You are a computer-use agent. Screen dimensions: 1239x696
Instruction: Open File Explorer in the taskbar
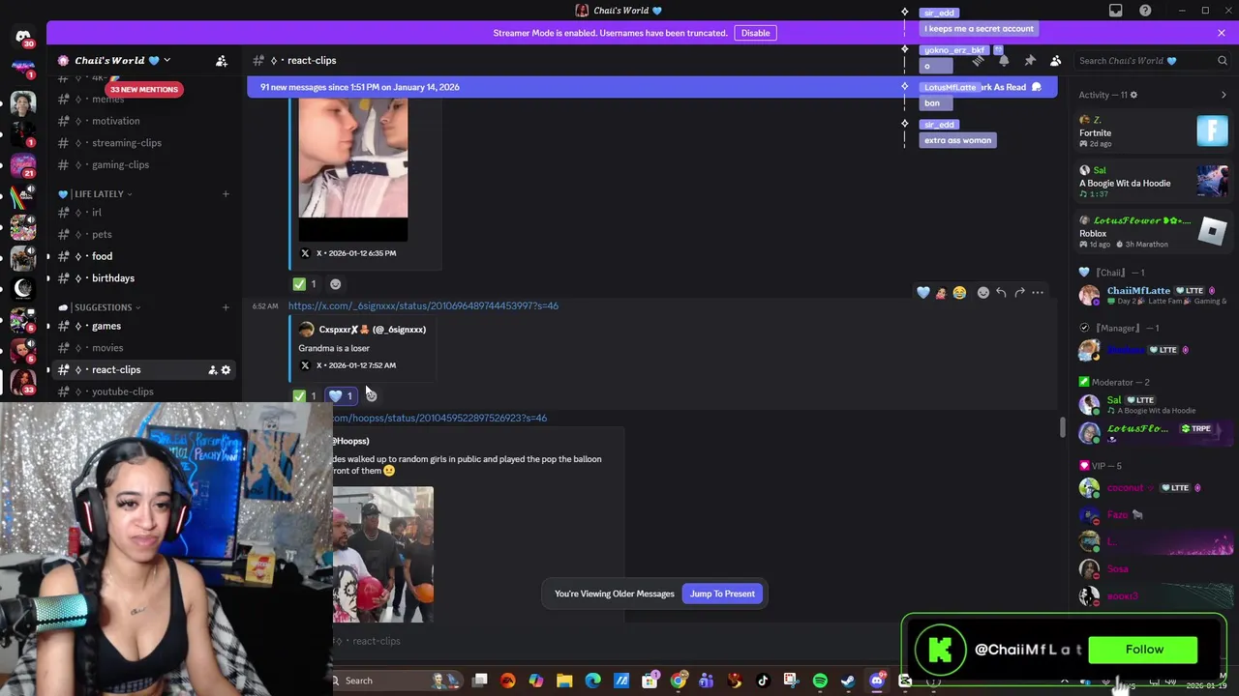(x=564, y=681)
